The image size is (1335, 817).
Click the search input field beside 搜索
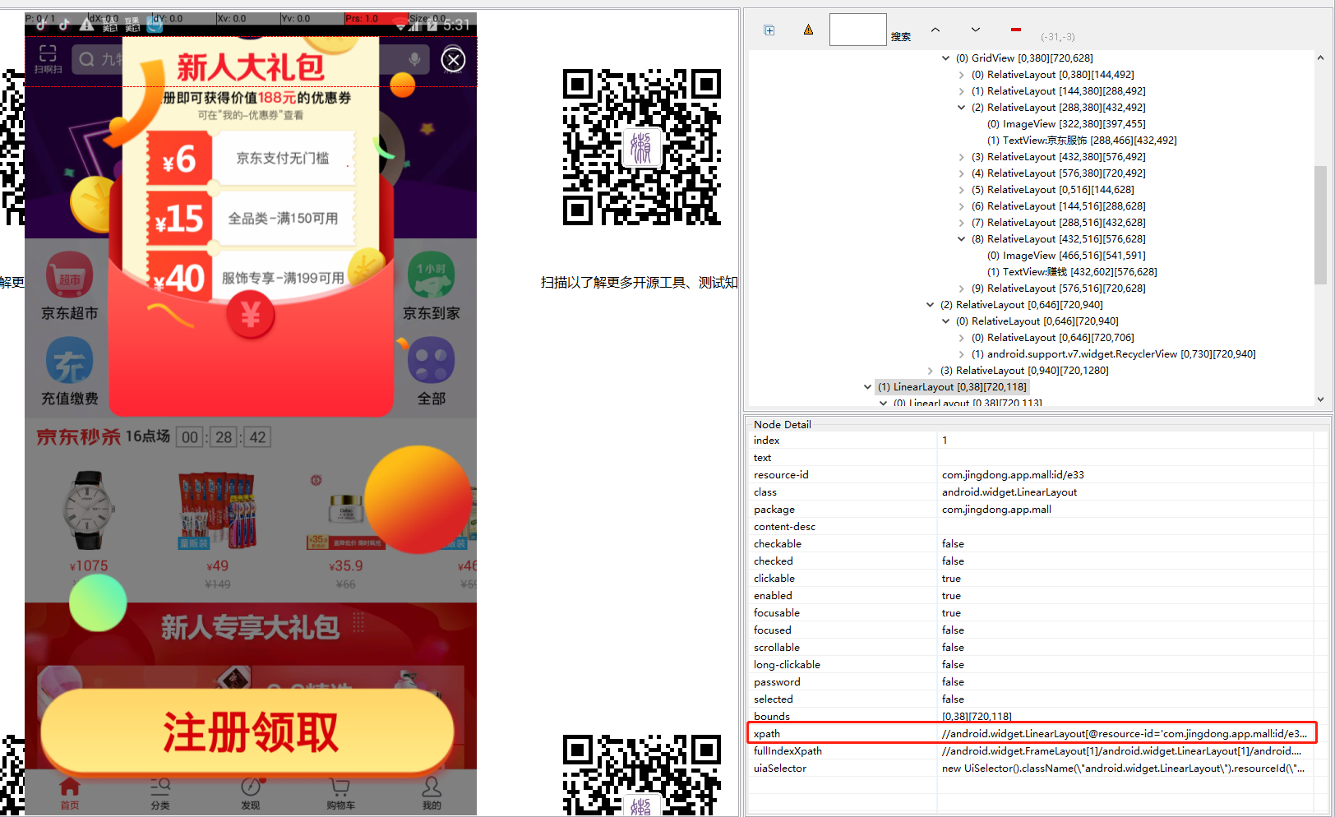tap(857, 29)
